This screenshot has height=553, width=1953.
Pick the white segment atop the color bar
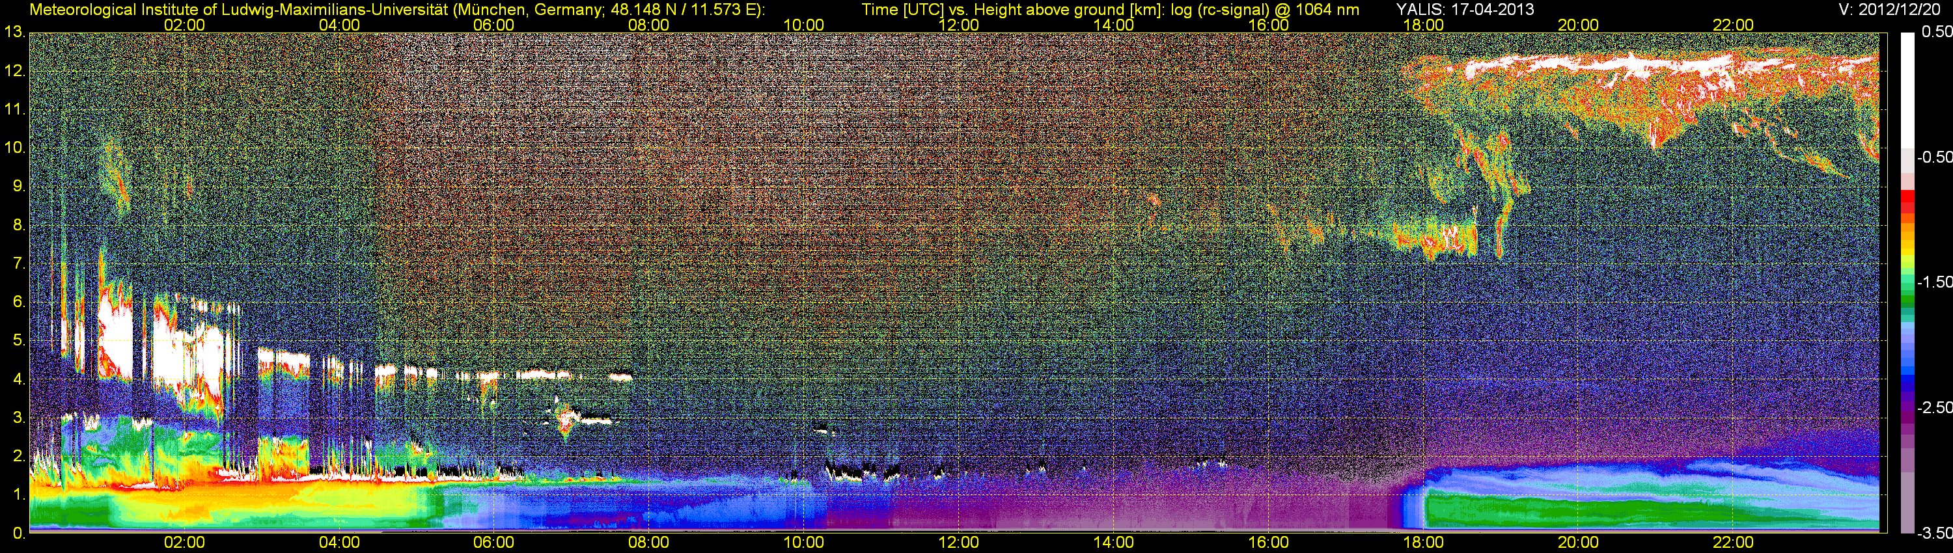(1907, 89)
